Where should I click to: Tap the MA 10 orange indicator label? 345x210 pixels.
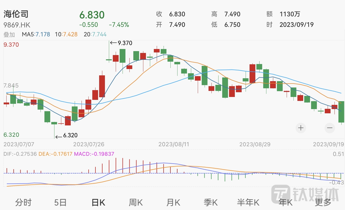coord(66,35)
